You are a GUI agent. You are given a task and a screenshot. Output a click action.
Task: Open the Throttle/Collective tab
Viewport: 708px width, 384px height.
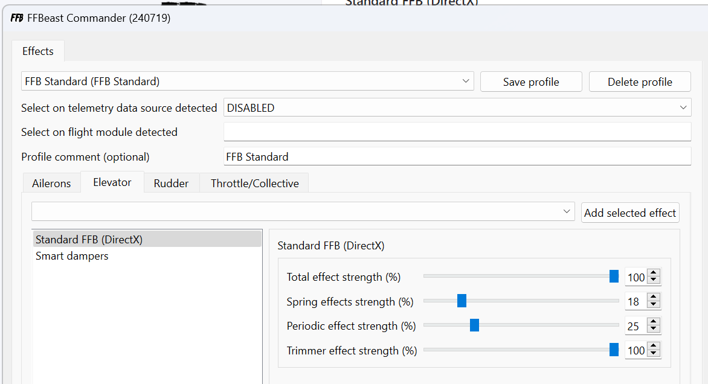click(254, 184)
